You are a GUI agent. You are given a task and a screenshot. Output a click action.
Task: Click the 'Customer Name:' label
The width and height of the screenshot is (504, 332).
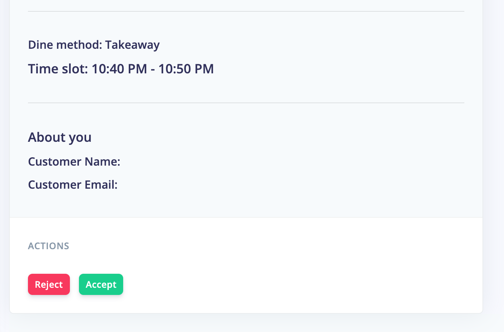coord(74,162)
